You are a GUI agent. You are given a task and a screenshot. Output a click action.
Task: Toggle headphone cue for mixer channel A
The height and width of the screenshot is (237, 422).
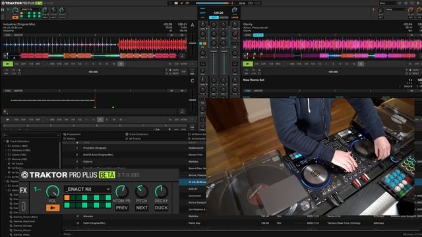(202, 64)
